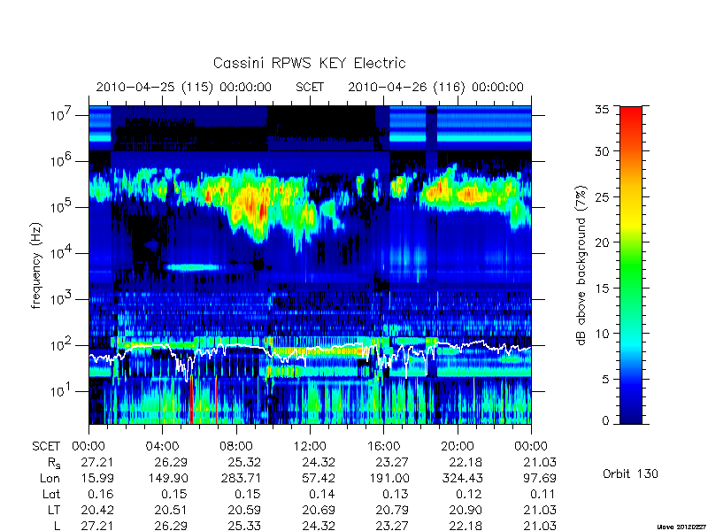Click the '35' color scale label
Viewport: 708px width, 531px height.
click(x=602, y=110)
